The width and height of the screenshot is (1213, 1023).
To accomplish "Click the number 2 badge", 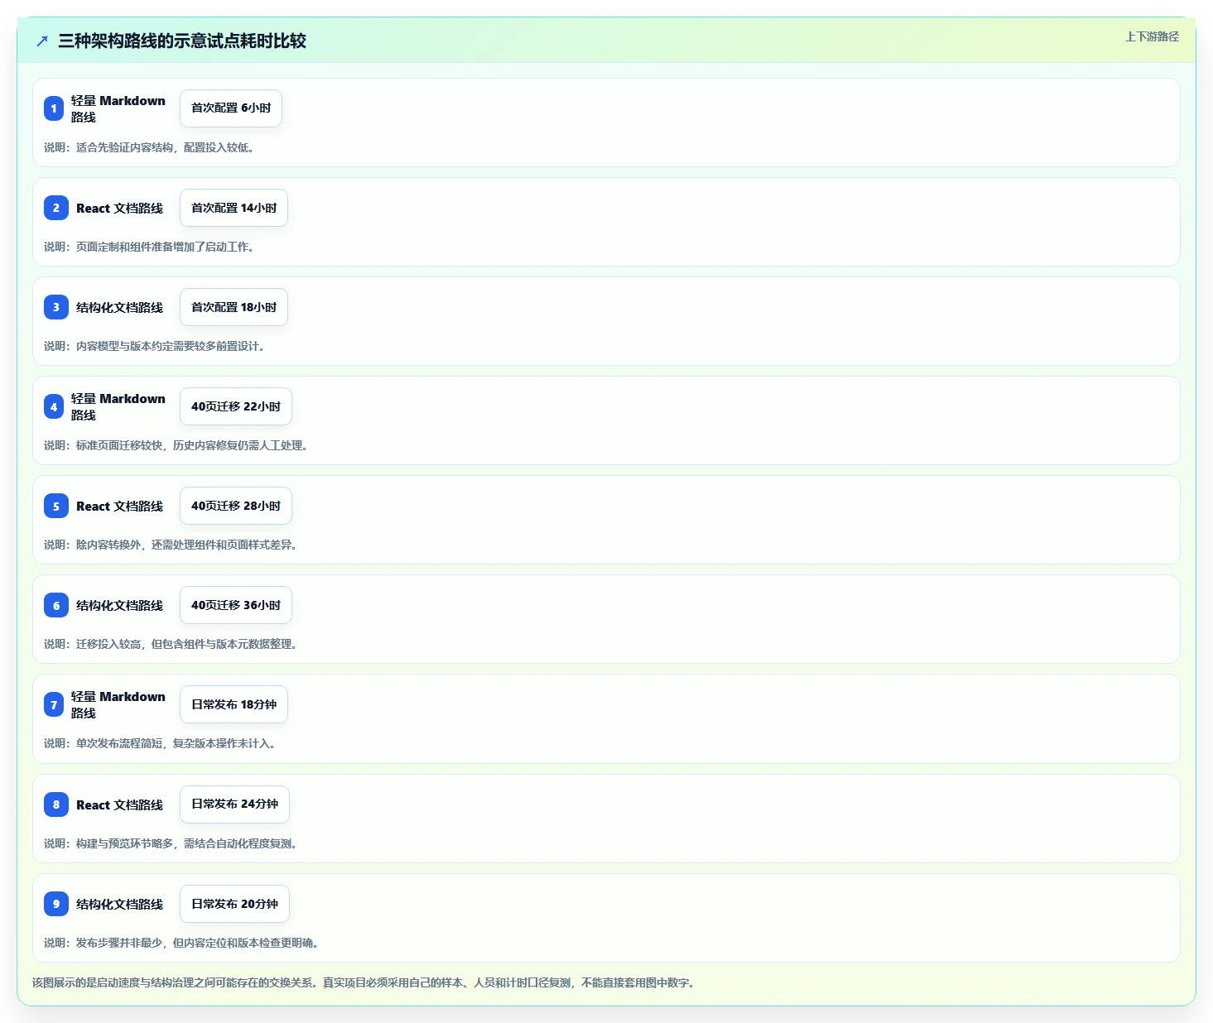I will click(56, 208).
